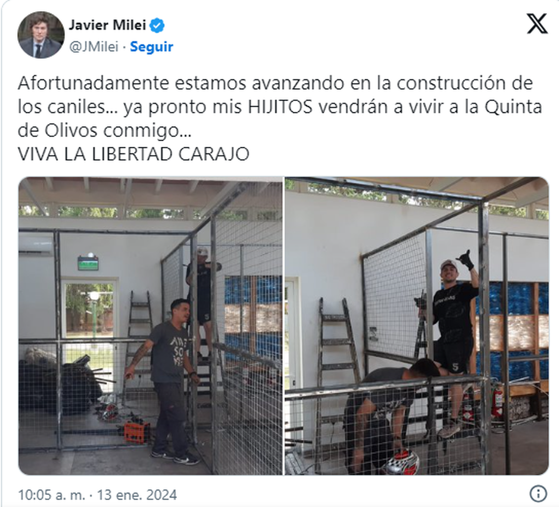Screen dimensions: 559x507
Task: Open the @JMilei handle link
Action: tap(94, 47)
